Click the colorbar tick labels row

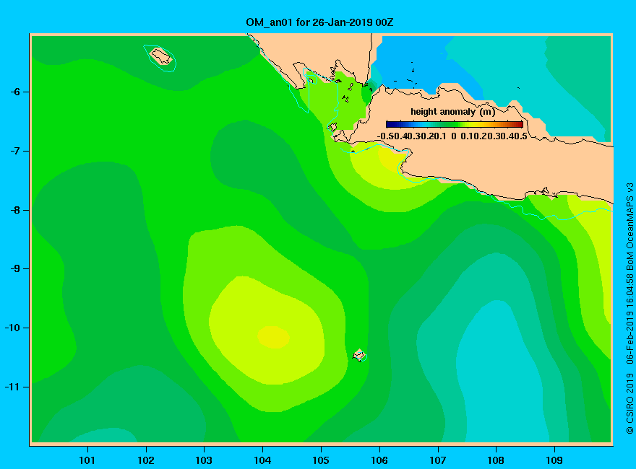452,136
